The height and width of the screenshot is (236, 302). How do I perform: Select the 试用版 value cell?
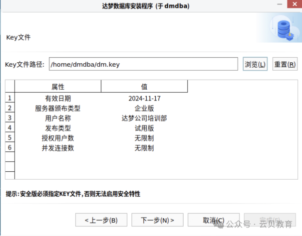144,128
